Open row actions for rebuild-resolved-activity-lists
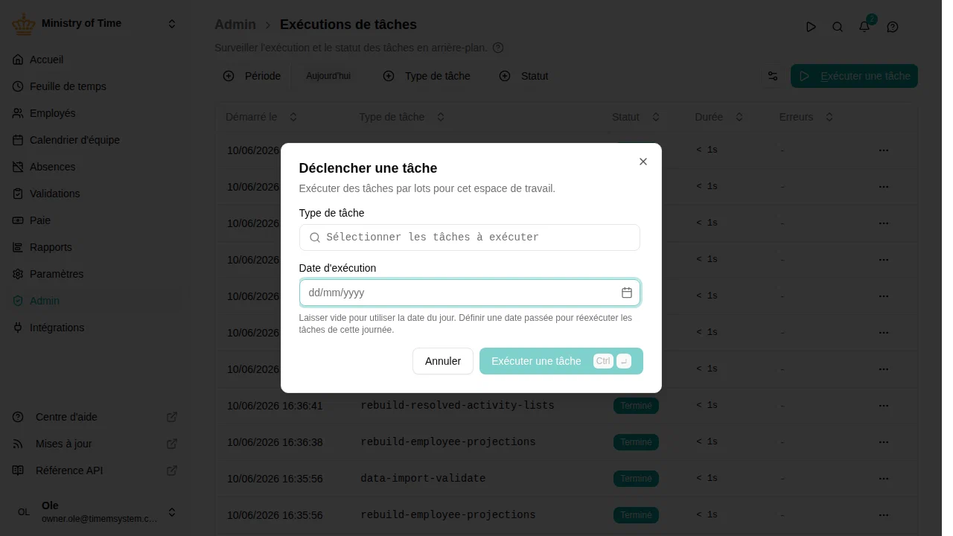 click(x=884, y=406)
